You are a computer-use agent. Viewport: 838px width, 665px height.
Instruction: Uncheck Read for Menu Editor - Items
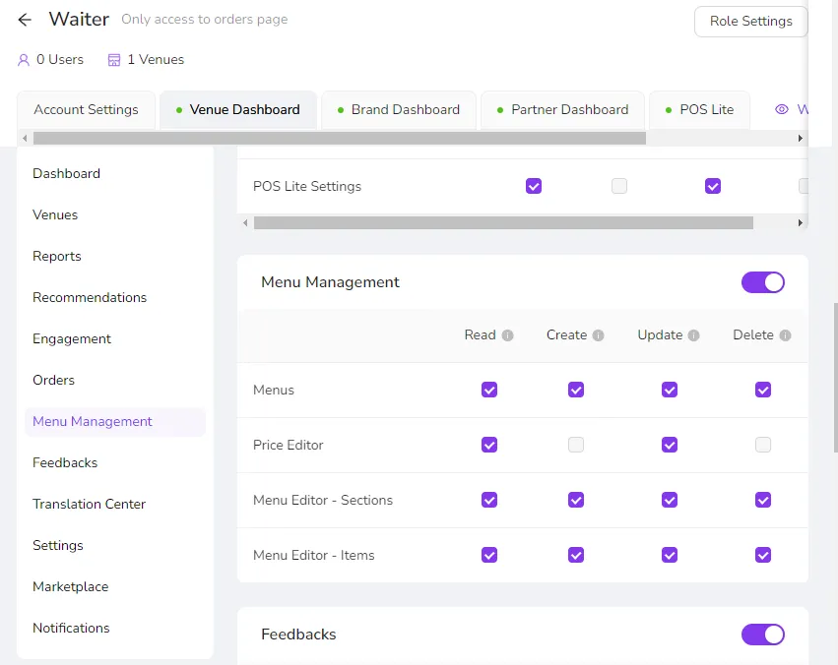click(489, 555)
